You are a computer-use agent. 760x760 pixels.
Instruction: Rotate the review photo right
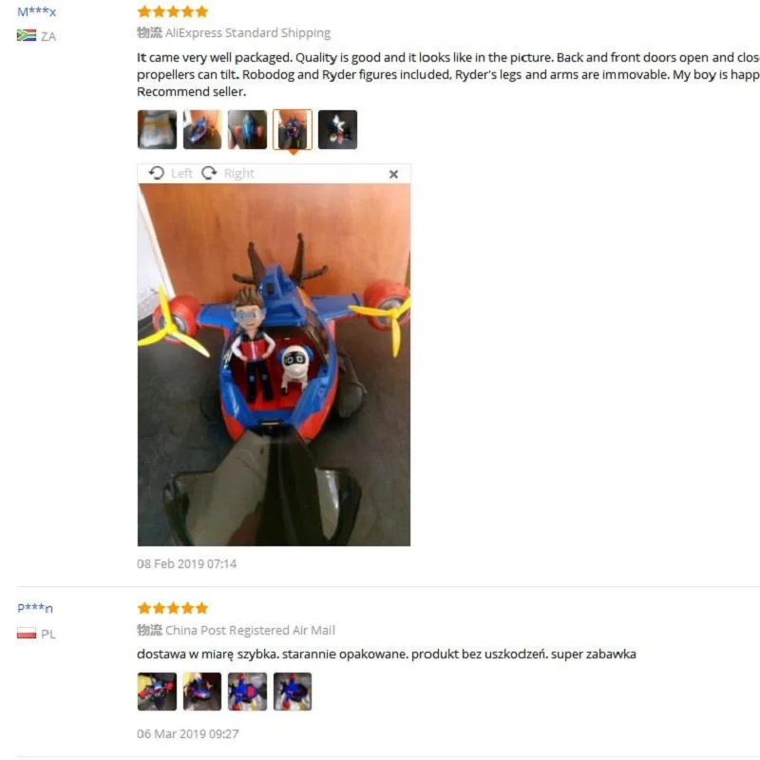228,173
